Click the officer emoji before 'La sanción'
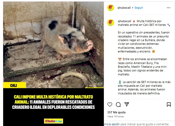The width and height of the screenshot is (175, 126). tap(120, 82)
